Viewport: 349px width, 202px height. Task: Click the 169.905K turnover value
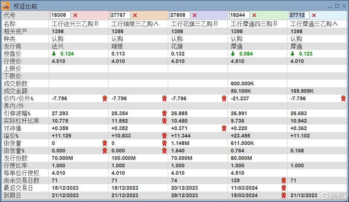[302, 91]
